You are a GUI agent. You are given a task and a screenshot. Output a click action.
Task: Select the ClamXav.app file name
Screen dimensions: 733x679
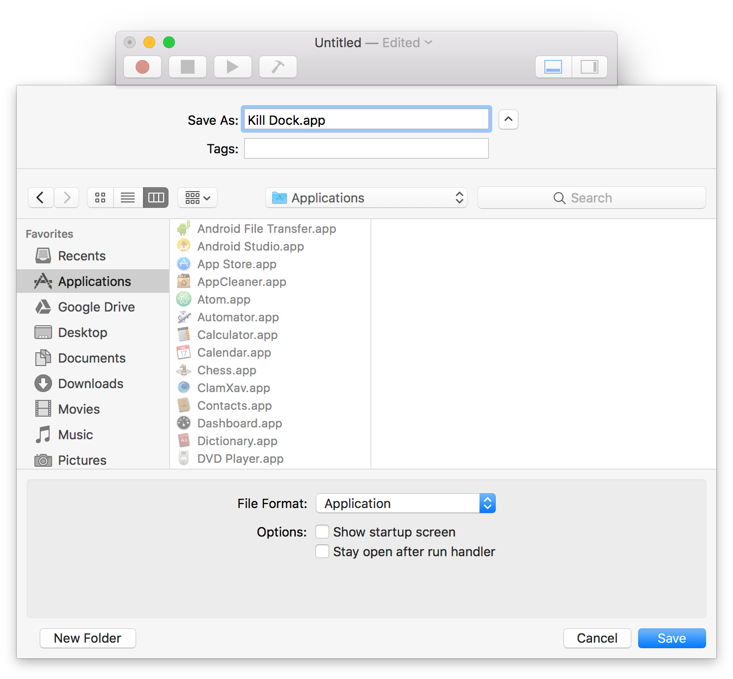(234, 388)
